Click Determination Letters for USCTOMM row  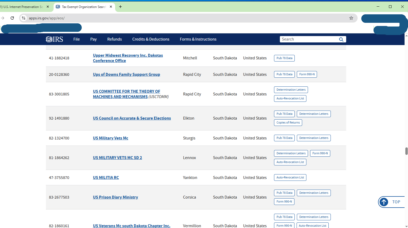click(291, 90)
